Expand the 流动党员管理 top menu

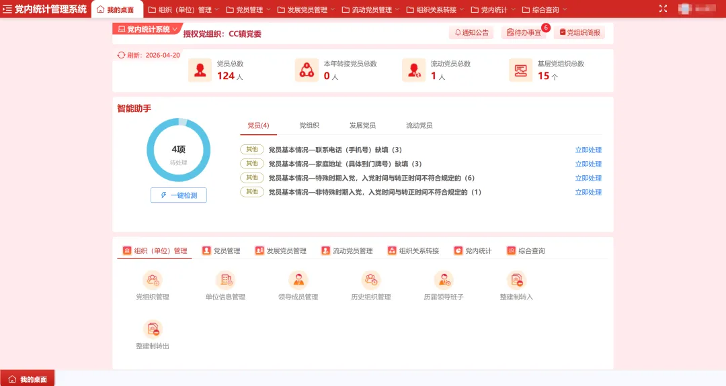coord(370,9)
